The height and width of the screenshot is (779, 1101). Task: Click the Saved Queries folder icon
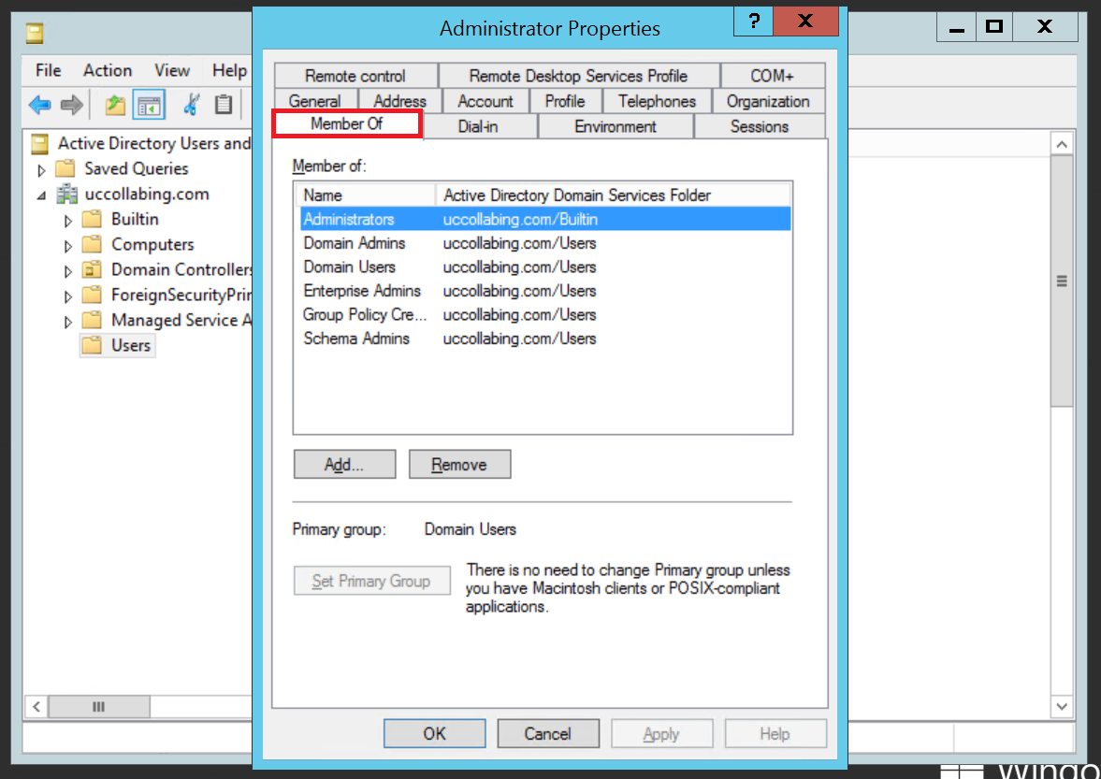[x=65, y=168]
